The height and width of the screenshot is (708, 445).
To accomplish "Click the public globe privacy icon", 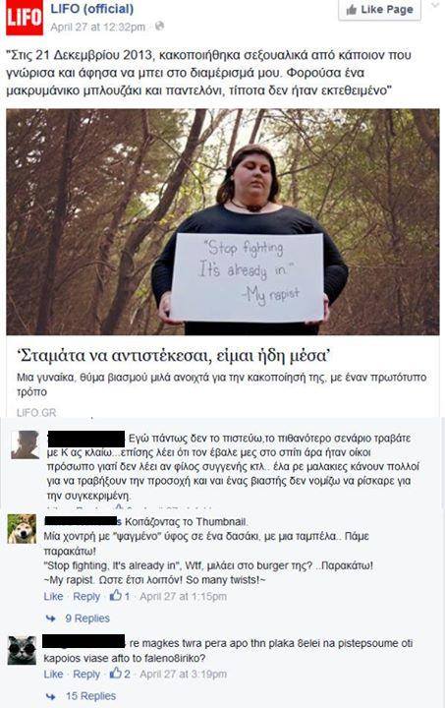I will point(159,27).
